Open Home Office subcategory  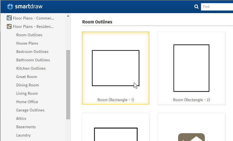coord(27,102)
